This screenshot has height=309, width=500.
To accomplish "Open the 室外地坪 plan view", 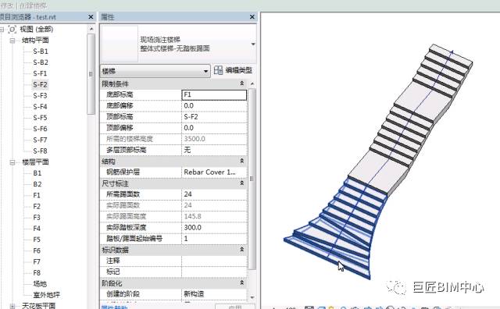I will 47,295.
